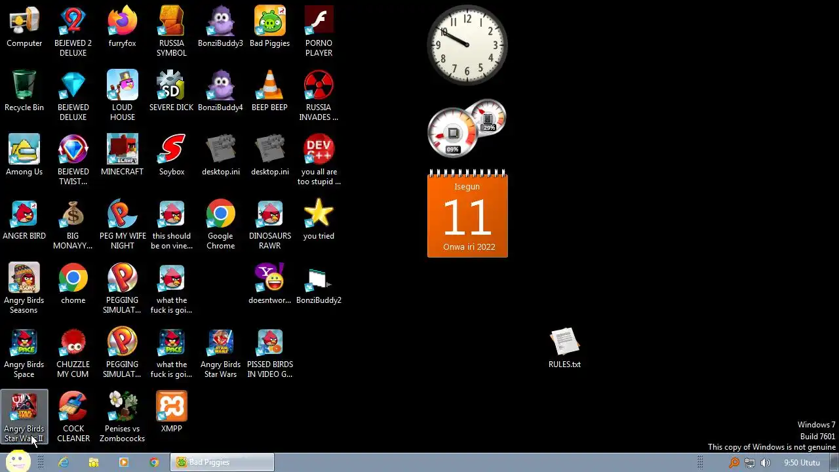The width and height of the screenshot is (839, 472).
Task: Open the doesntwor... Yahoo messenger icon
Action: pyautogui.click(x=270, y=285)
